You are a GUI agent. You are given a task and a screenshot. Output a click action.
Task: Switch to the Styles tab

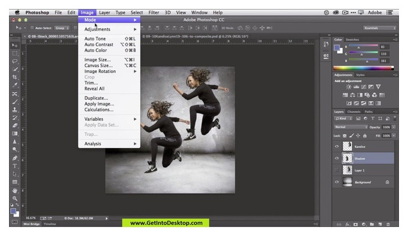(360, 75)
